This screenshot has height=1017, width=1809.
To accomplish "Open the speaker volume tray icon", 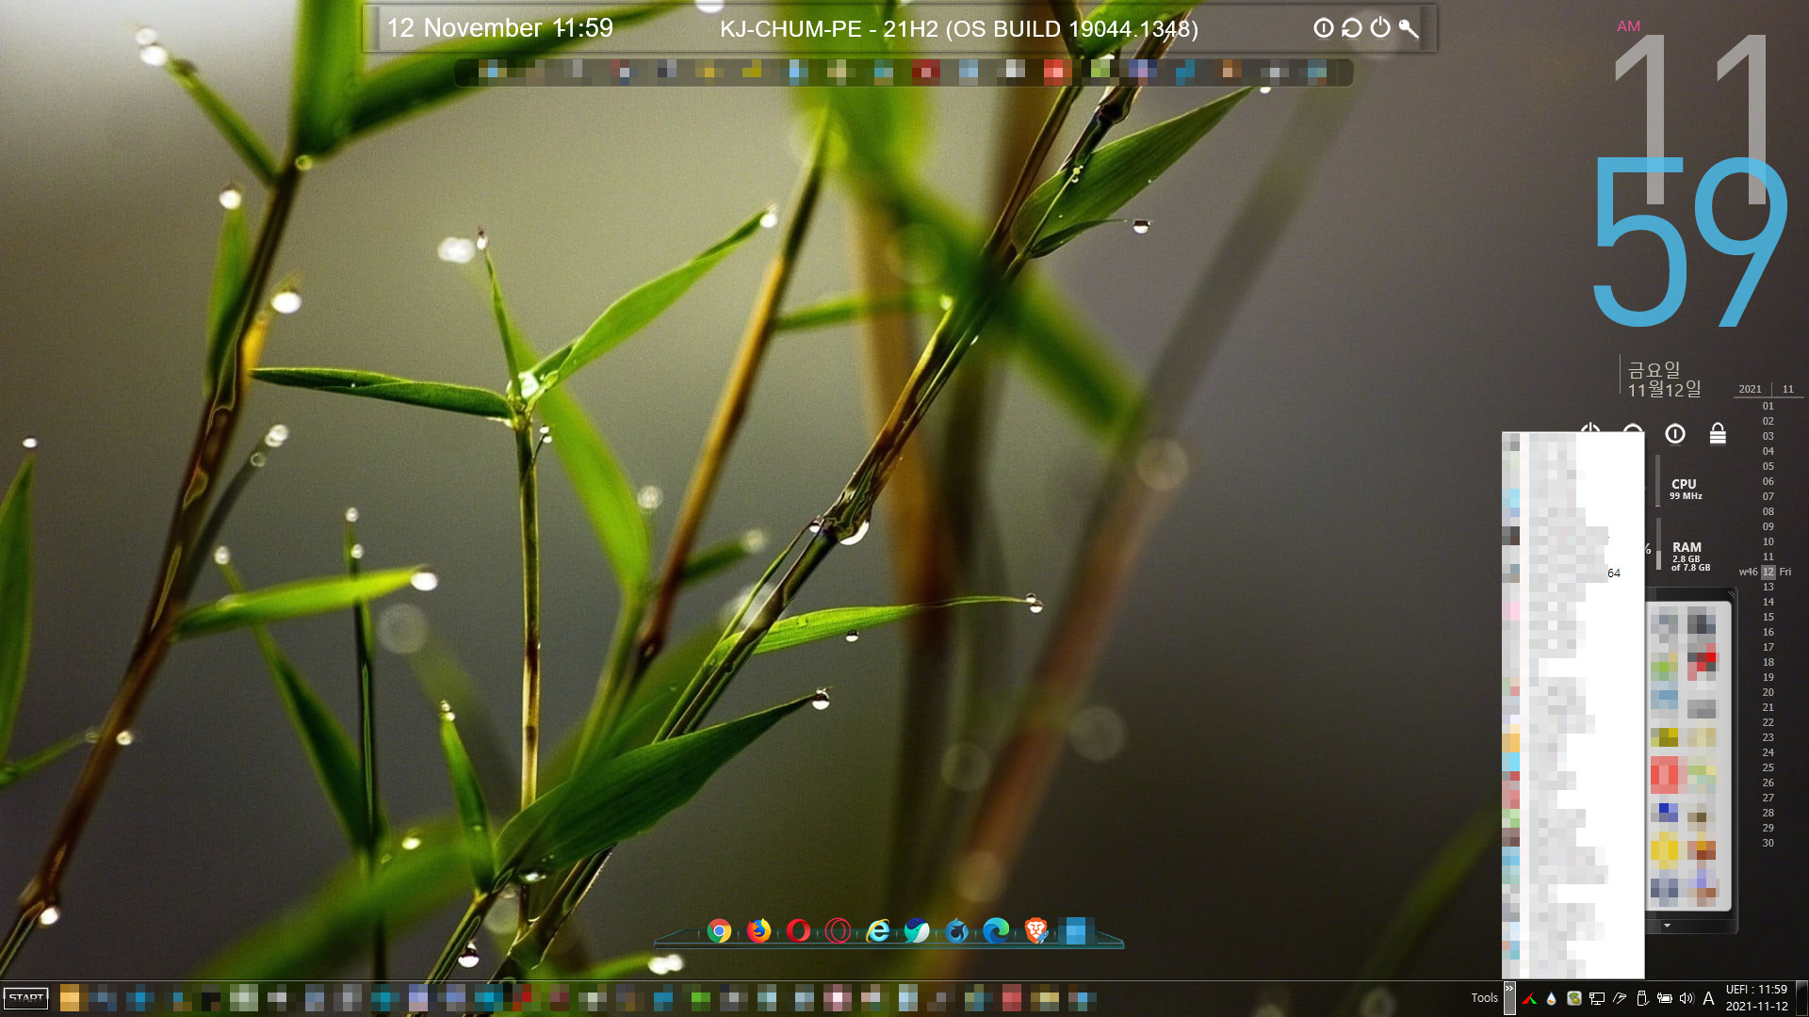I will 1687,998.
